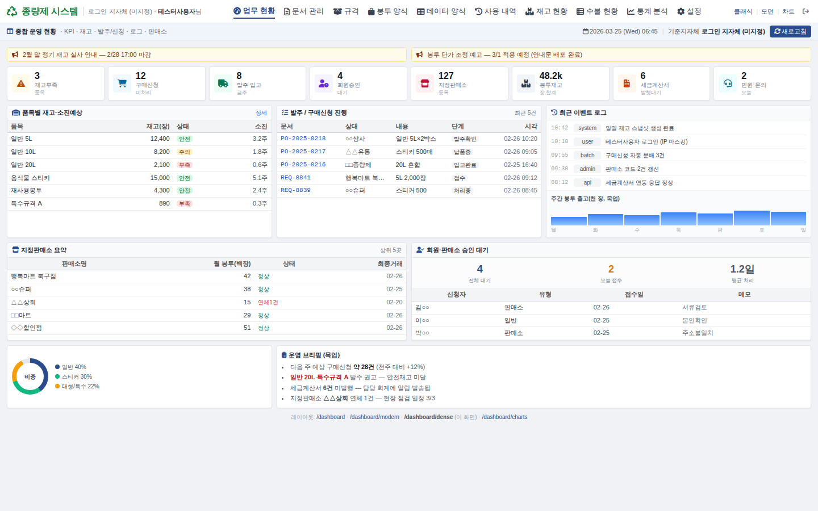The image size is (818, 511).
Task: Open the 문서 관리 menu
Action: (303, 11)
